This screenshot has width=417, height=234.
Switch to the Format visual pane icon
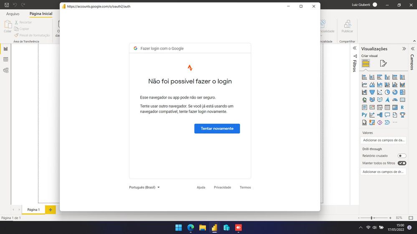click(383, 63)
